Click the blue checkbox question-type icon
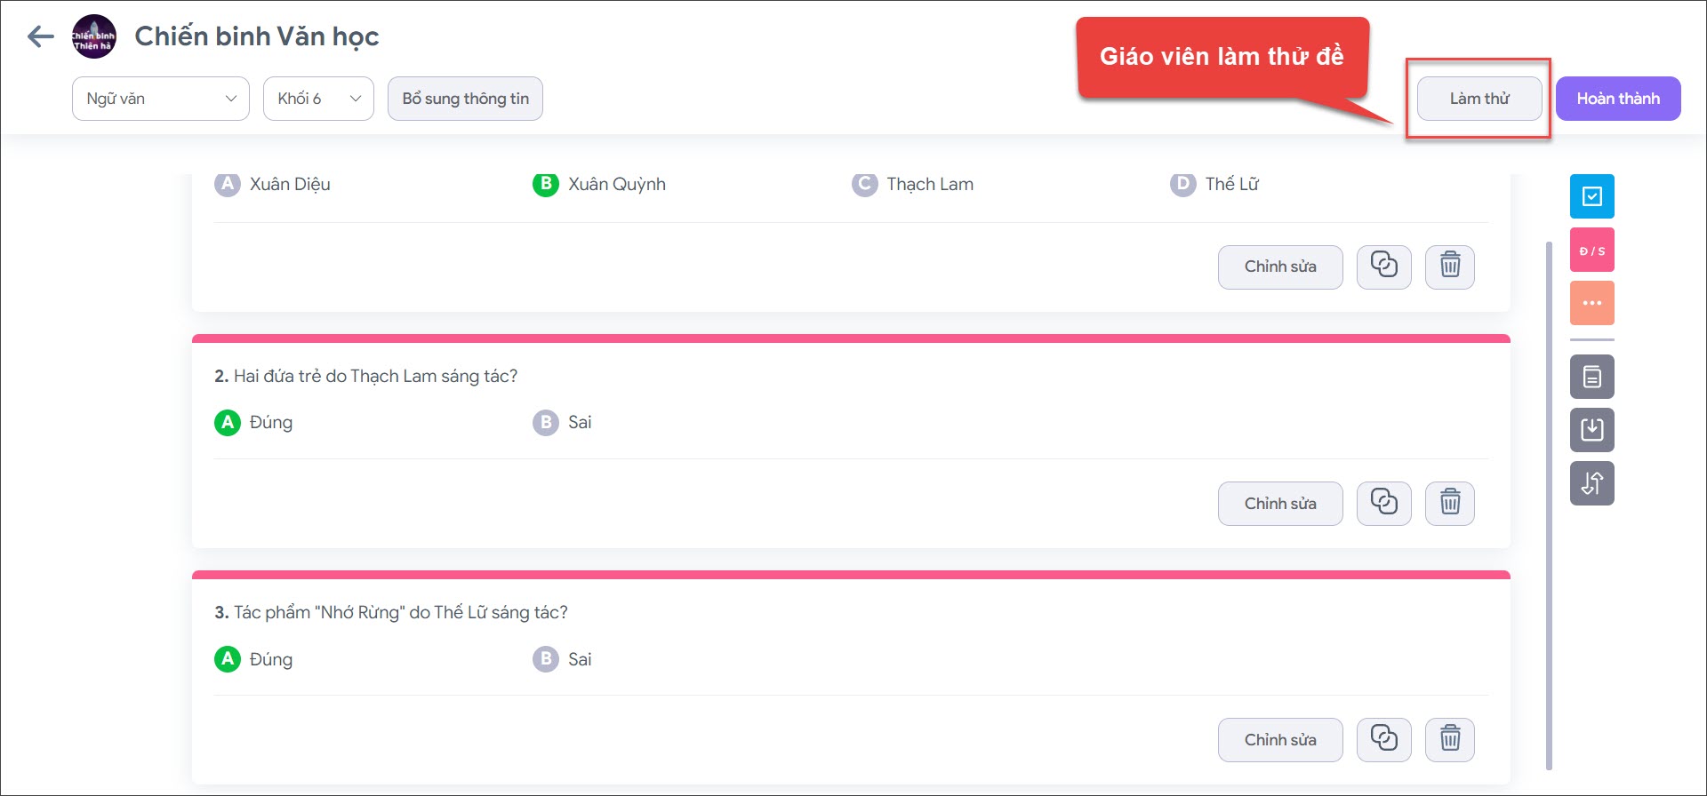 (x=1591, y=196)
